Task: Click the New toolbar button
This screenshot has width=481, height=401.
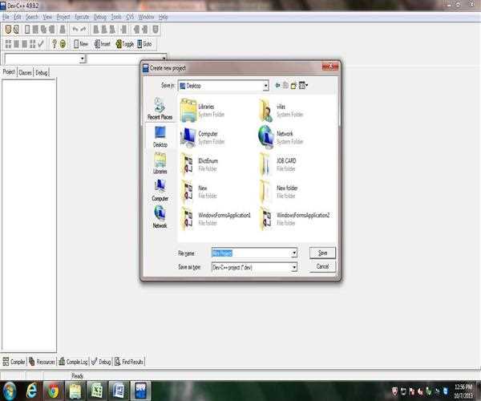Action: (x=80, y=44)
